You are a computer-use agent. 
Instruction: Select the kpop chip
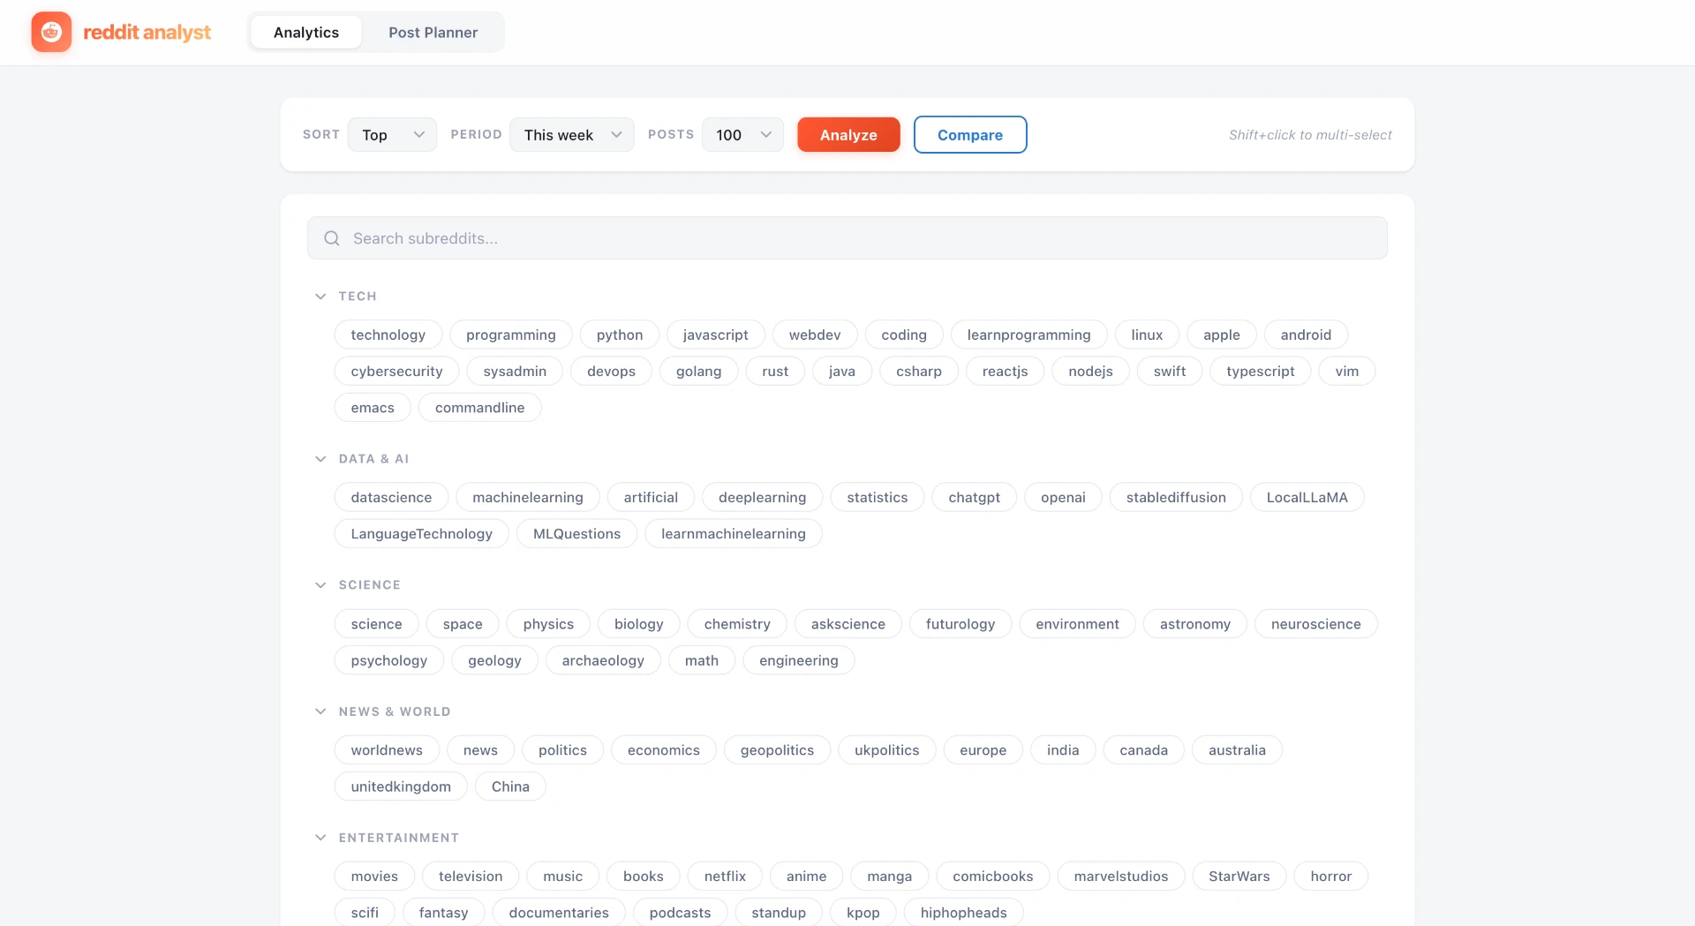[x=863, y=913]
